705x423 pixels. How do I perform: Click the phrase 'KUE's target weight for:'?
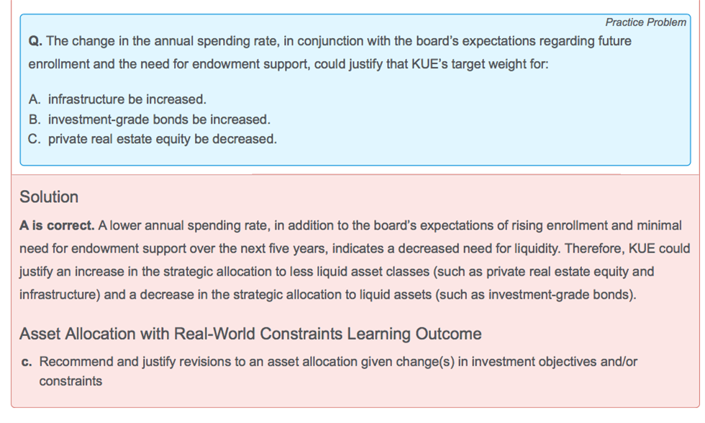click(480, 65)
